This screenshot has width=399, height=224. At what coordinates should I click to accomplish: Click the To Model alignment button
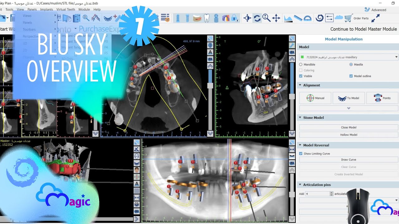349,98
